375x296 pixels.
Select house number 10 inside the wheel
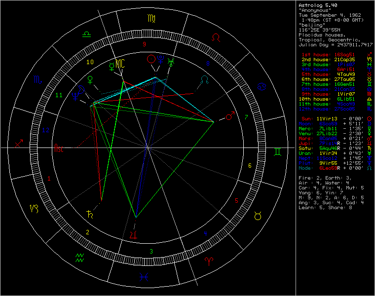[90, 62]
